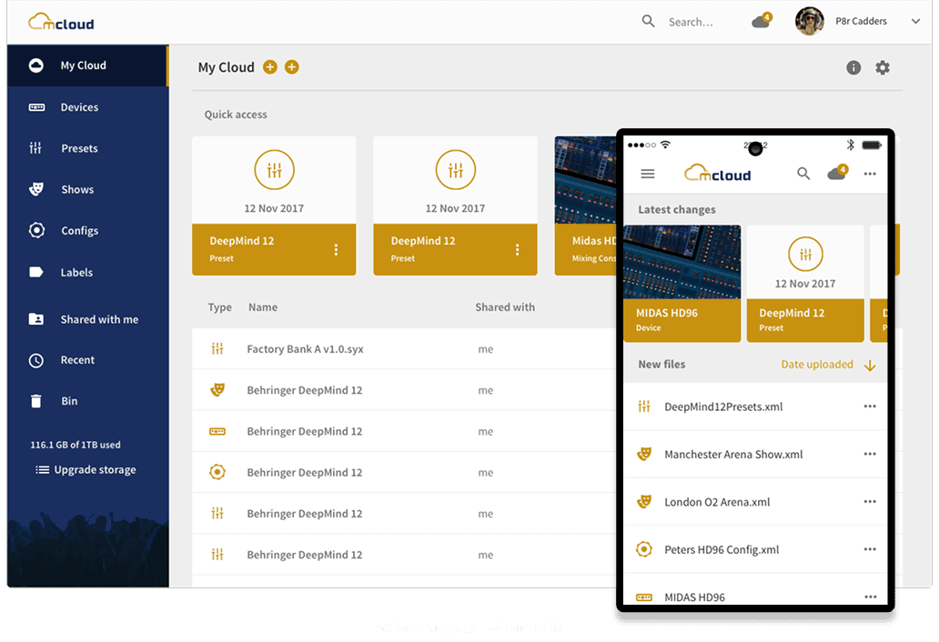
Task: Open Bin in the sidebar
Action: pyautogui.click(x=87, y=401)
